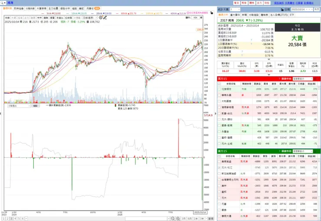Collapse right panel using splitter arrow
The width and height of the screenshot is (321, 221).
(215, 114)
